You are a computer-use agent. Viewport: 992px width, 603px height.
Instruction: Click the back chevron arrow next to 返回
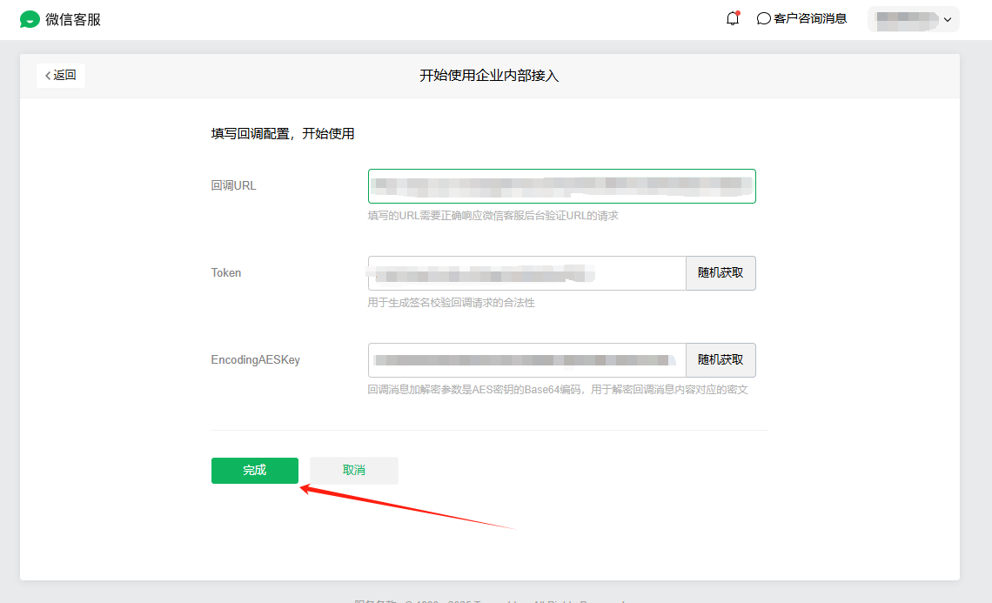(48, 76)
